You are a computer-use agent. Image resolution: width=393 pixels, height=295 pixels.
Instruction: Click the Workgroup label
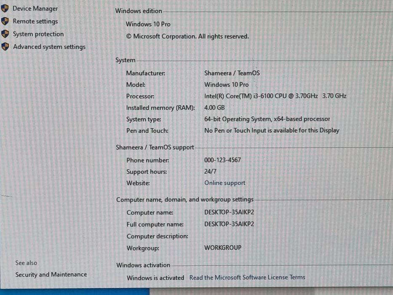pyautogui.click(x=143, y=248)
